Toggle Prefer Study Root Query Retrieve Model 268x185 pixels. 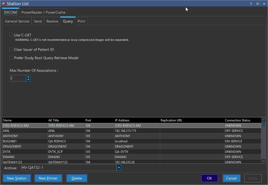pyautogui.click(x=11, y=58)
